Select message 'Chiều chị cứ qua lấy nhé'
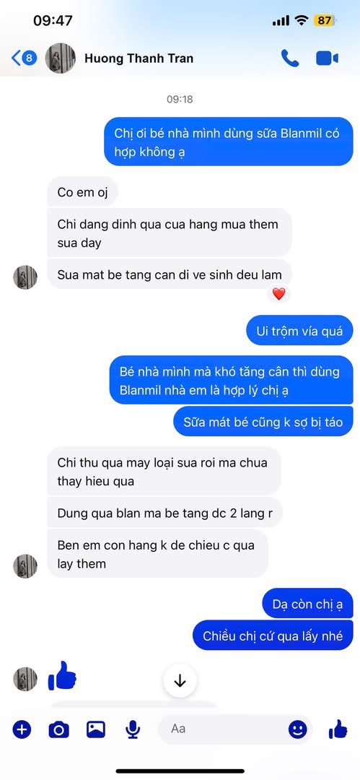Screen dimensions: 360x780 273,636
